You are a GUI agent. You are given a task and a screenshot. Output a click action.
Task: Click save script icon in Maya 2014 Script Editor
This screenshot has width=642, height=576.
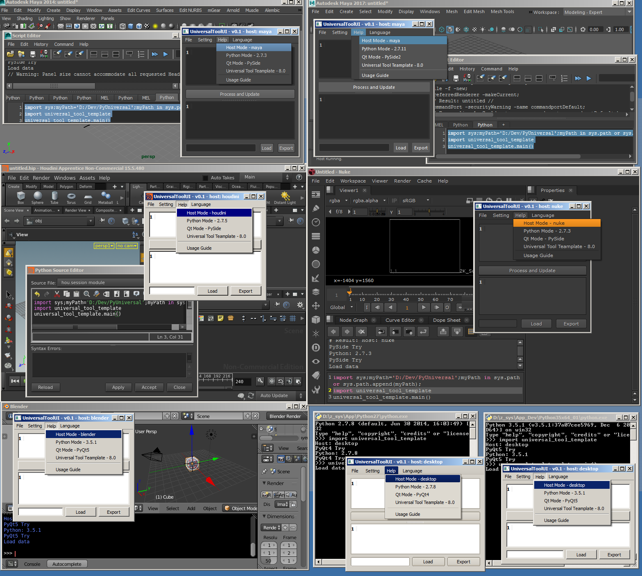click(33, 54)
